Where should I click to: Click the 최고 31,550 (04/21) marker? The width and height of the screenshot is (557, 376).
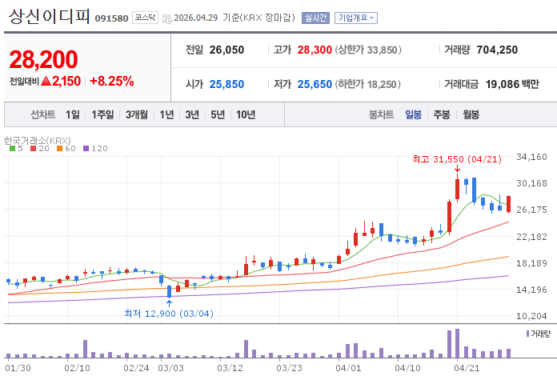(x=457, y=159)
